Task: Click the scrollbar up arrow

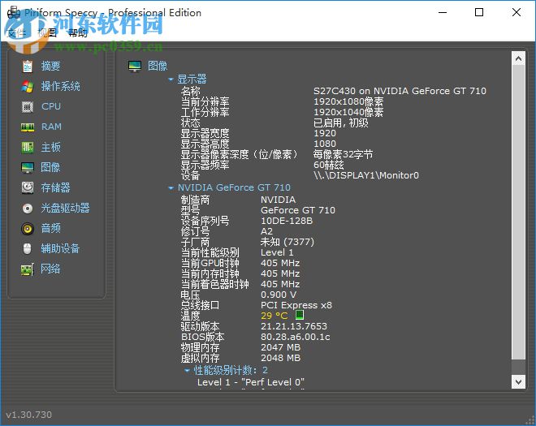Action: 518,58
